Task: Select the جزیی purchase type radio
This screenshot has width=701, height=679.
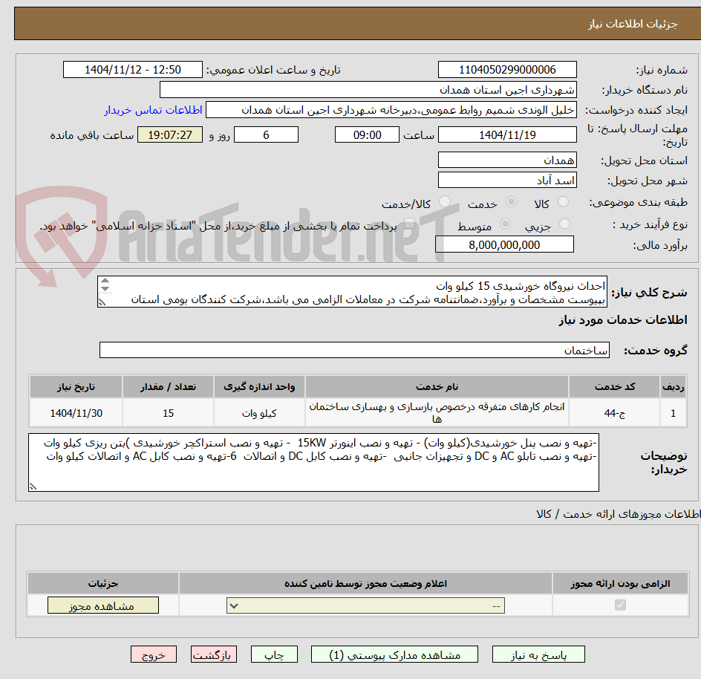Action: (x=564, y=224)
